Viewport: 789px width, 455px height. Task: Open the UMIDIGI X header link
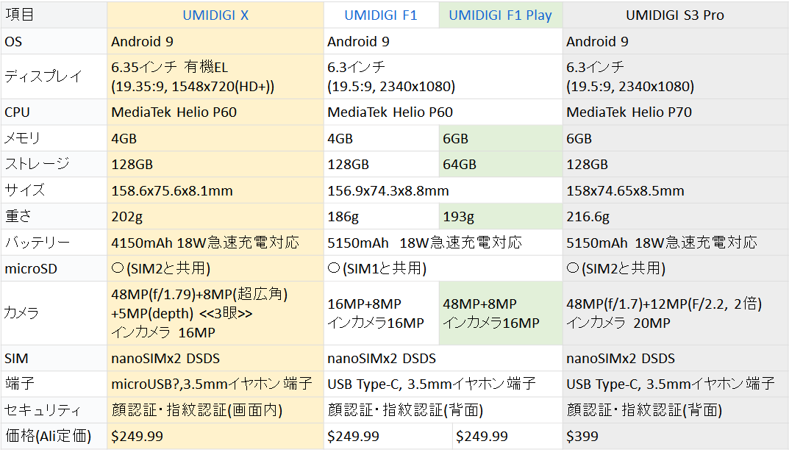pos(215,15)
